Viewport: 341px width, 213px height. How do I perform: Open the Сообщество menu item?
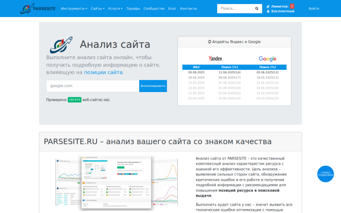(154, 9)
